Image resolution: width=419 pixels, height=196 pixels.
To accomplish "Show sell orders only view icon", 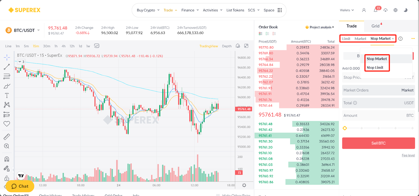I will (x=274, y=34).
